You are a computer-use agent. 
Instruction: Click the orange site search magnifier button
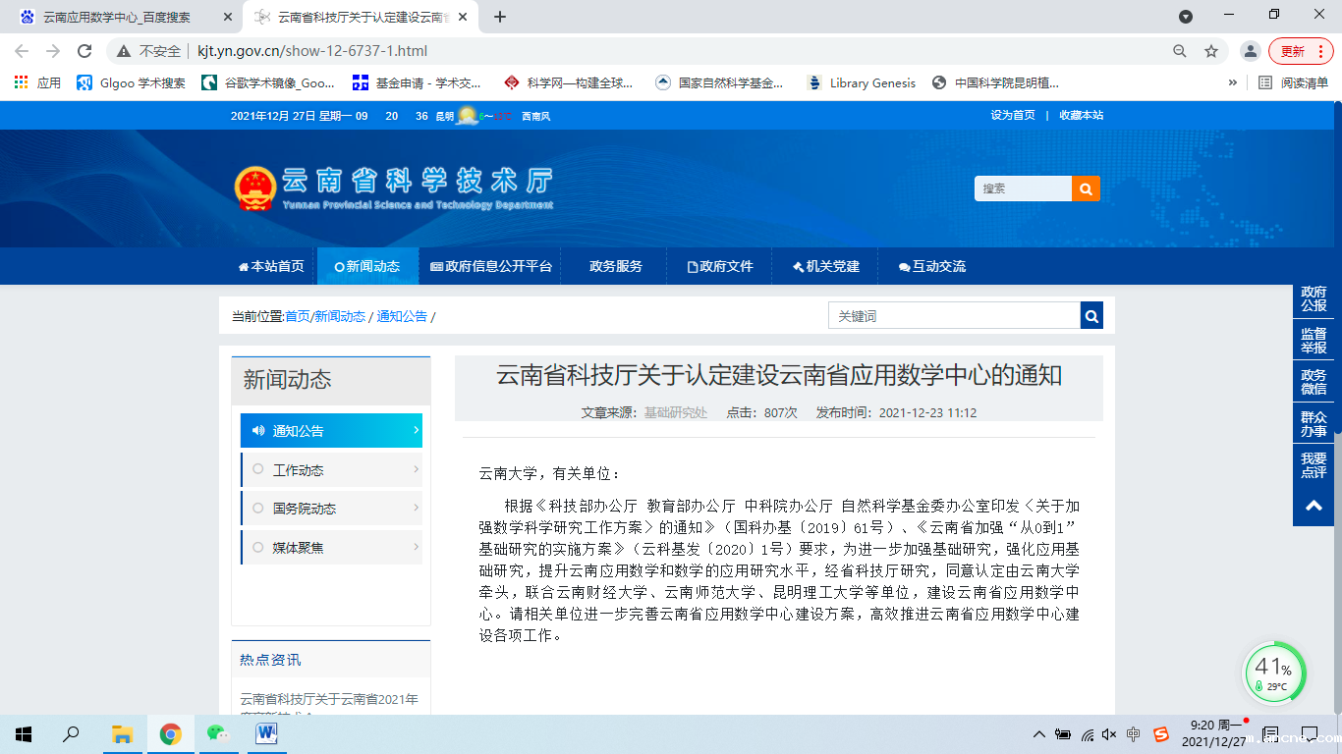1086,188
